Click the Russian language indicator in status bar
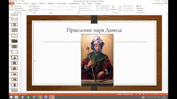The height and width of the screenshot is (99, 177). (x=25, y=94)
